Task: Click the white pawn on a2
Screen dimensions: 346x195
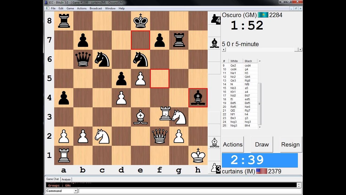Action: pos(64,136)
